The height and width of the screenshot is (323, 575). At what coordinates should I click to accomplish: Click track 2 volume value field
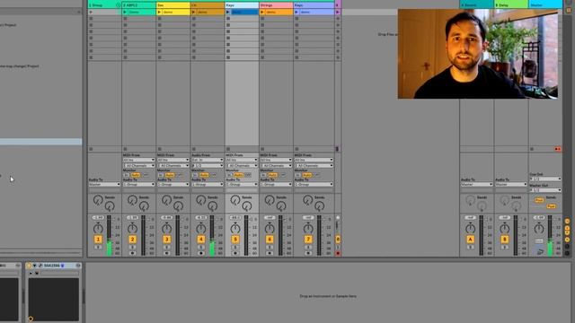[x=132, y=217]
